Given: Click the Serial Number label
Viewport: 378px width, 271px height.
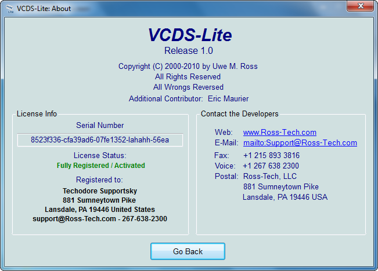Looking at the screenshot, I should tap(100, 125).
